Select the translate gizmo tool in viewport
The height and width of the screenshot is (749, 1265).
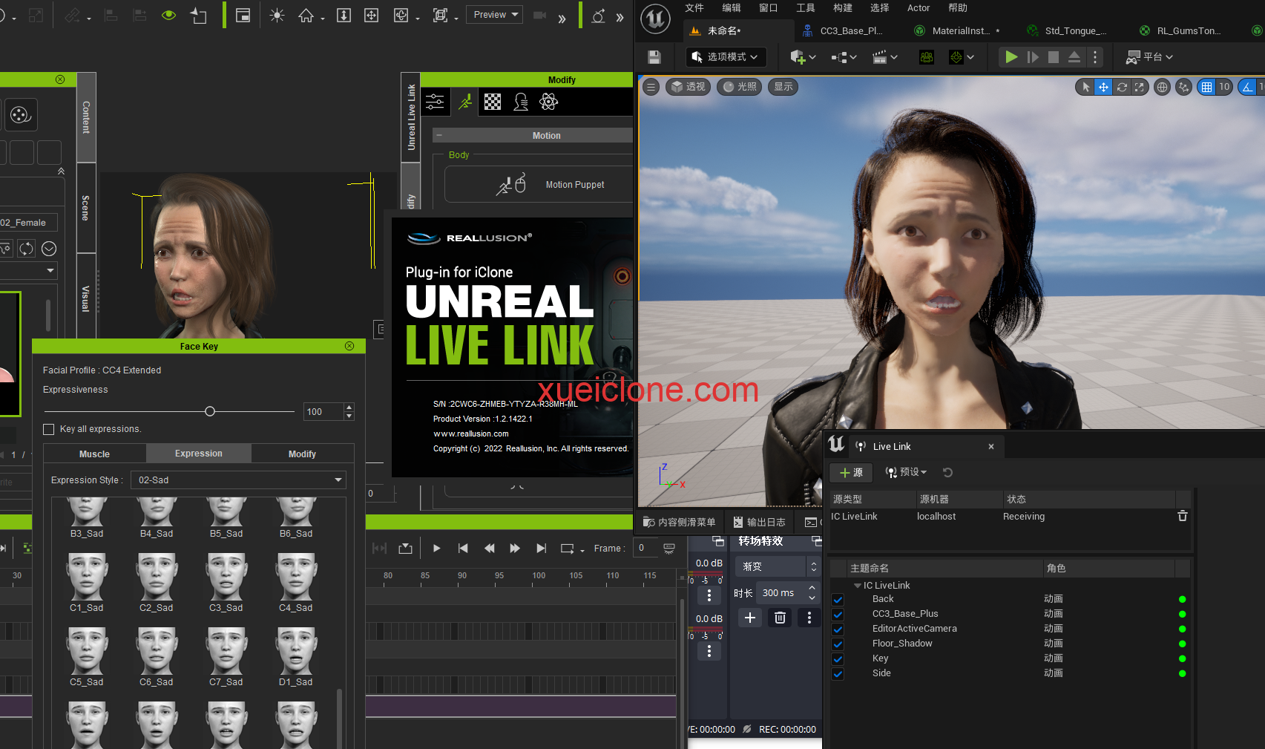1103,87
